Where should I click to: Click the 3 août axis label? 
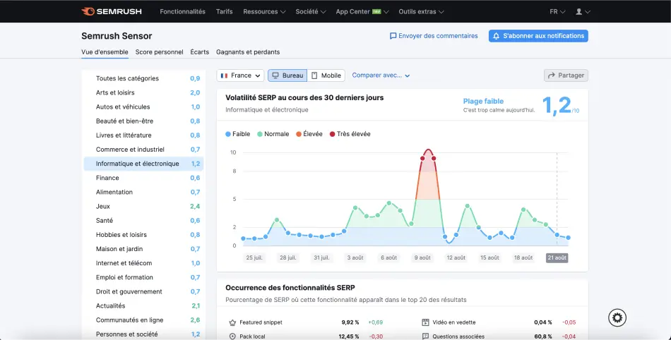(355, 257)
